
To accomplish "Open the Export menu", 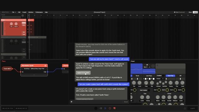I will tap(24, 12).
